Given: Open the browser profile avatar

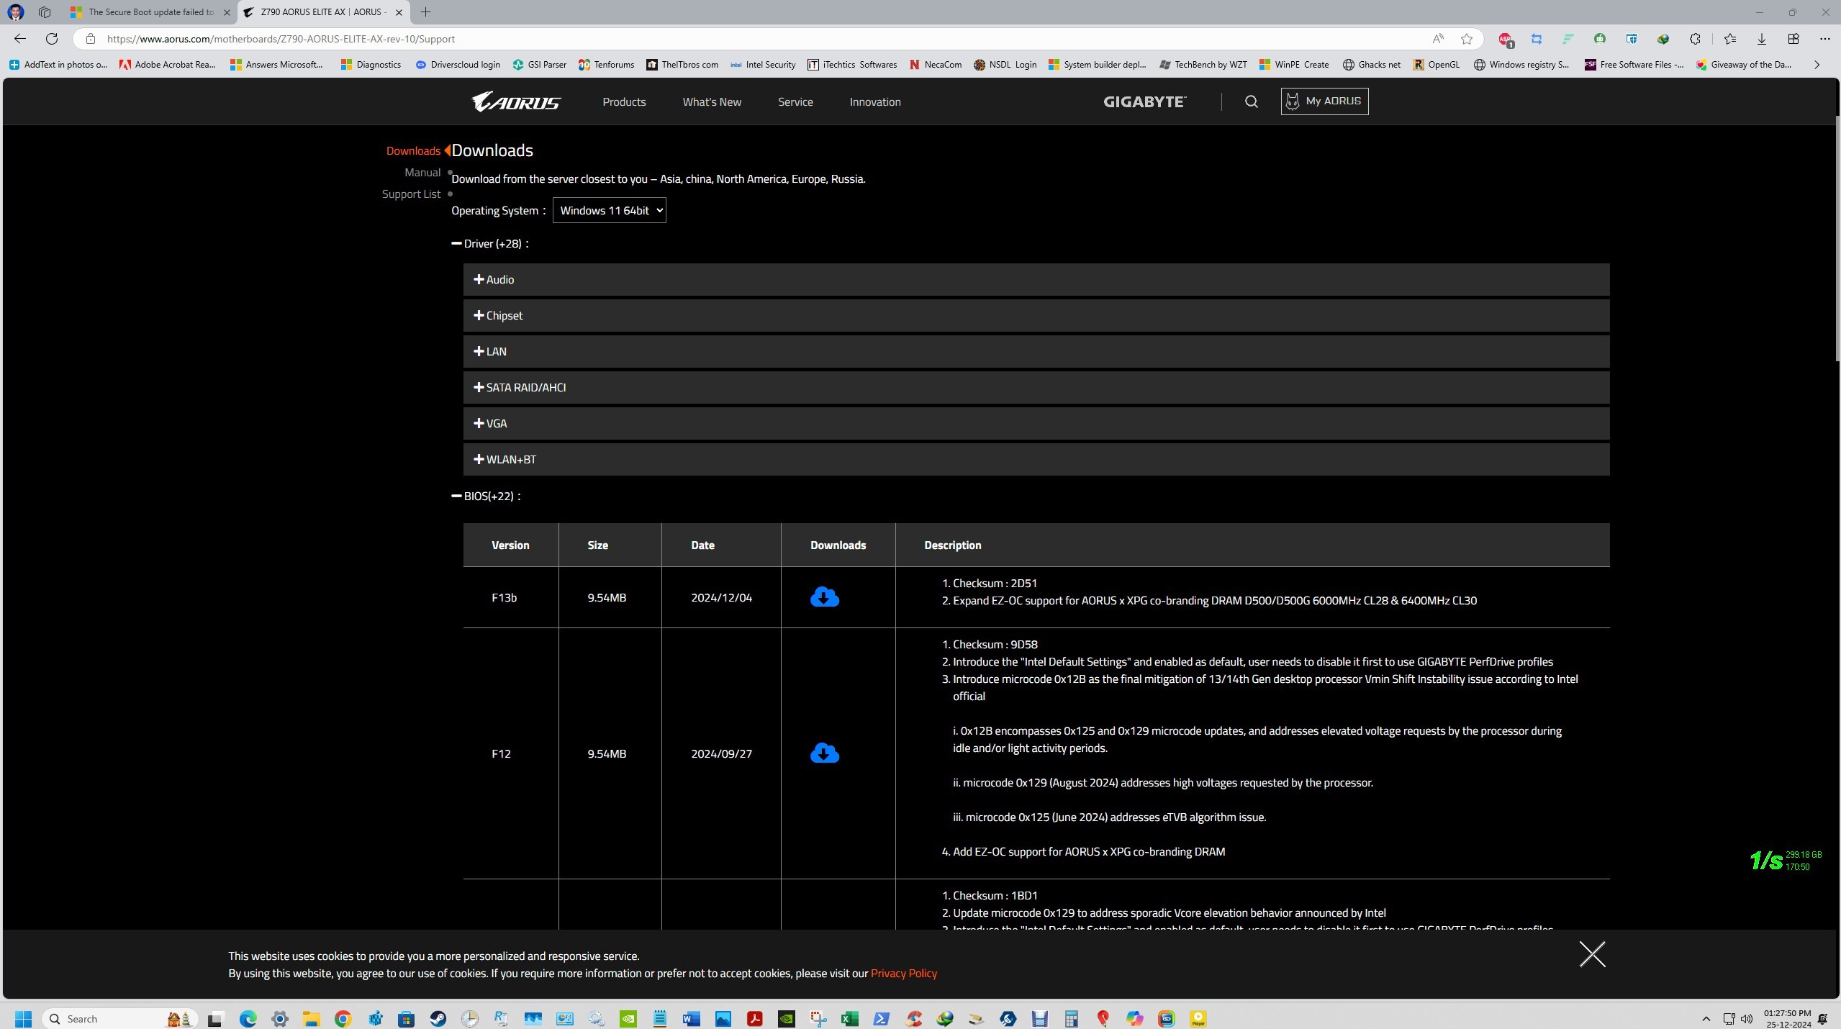Looking at the screenshot, I should (16, 12).
